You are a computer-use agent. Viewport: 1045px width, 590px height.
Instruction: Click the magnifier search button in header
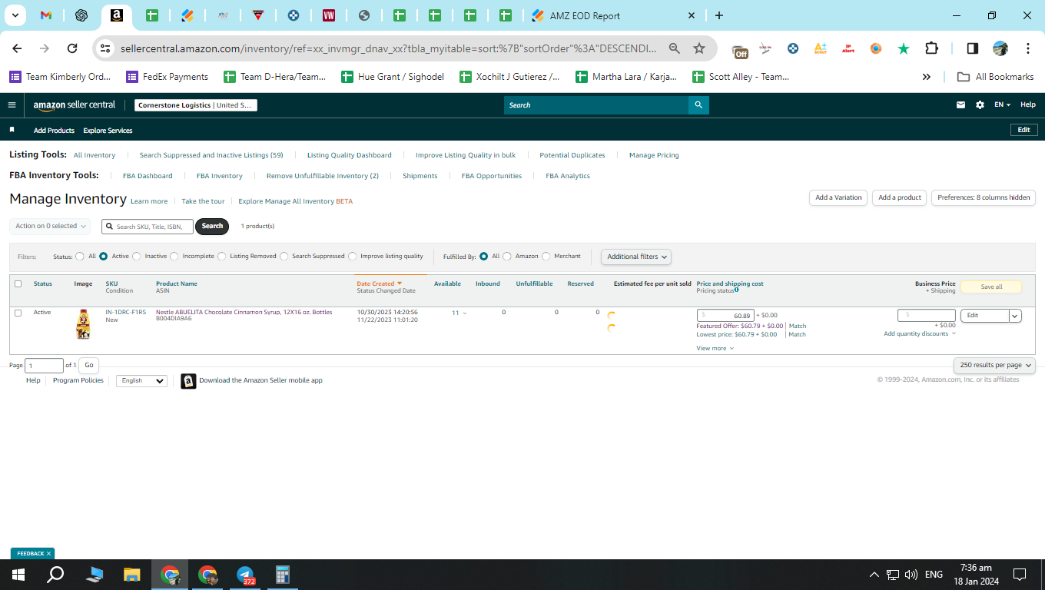(698, 105)
